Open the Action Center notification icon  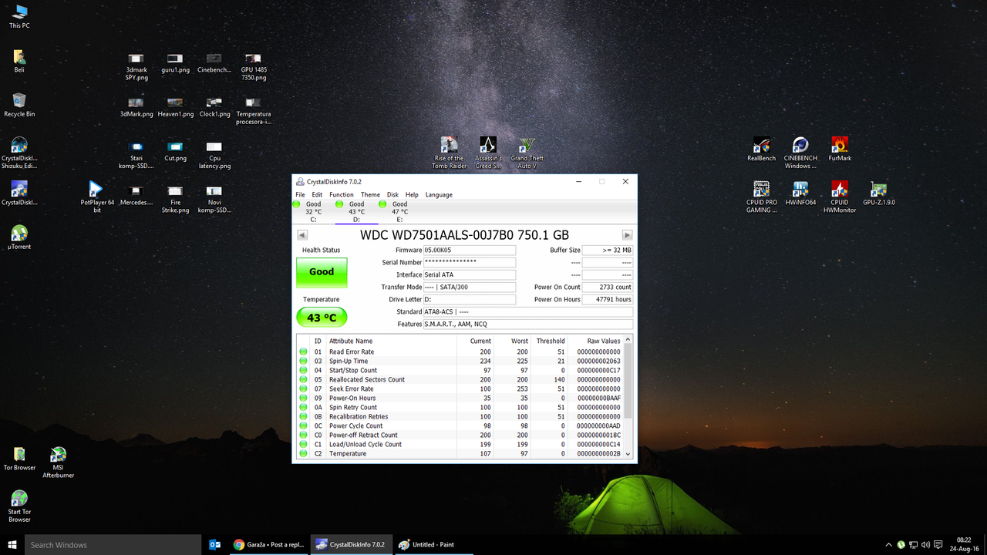[x=938, y=545]
